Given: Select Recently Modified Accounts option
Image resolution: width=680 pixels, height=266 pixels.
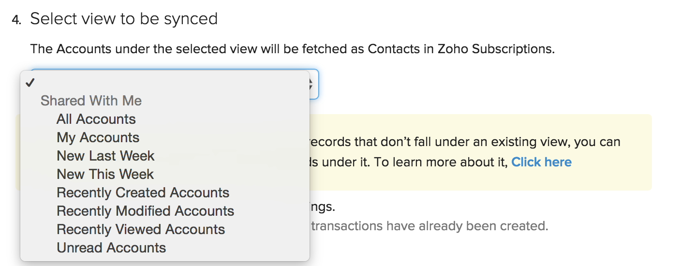Looking at the screenshot, I should point(145,211).
